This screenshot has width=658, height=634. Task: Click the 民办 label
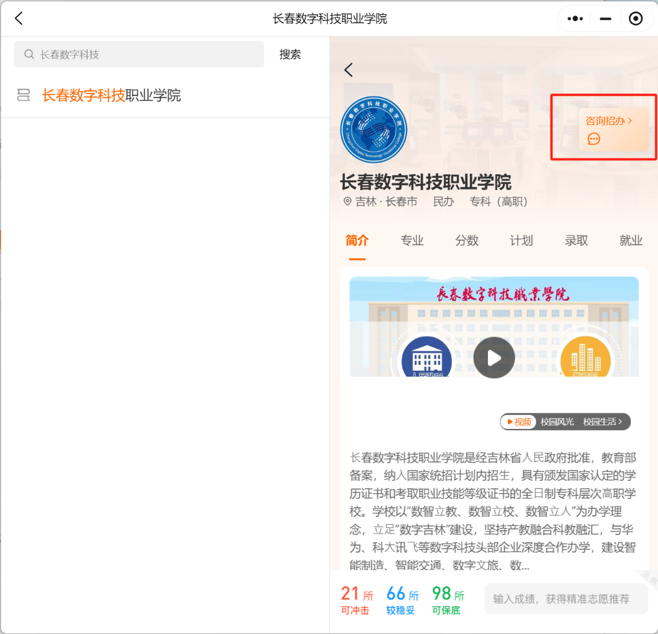click(x=443, y=202)
